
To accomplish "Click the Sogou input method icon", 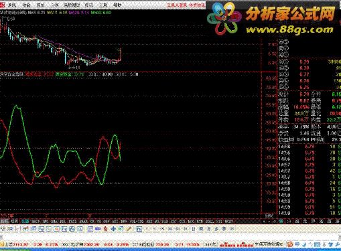I will pyautogui.click(x=290, y=244).
